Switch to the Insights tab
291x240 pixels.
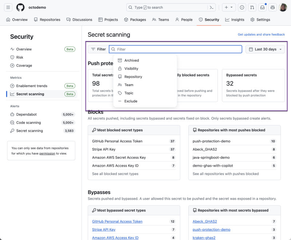[235, 20]
